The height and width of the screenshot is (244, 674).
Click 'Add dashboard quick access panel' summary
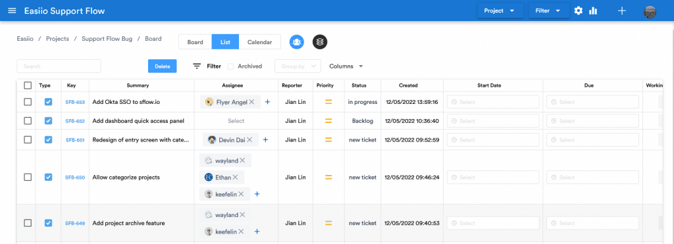[138, 121]
